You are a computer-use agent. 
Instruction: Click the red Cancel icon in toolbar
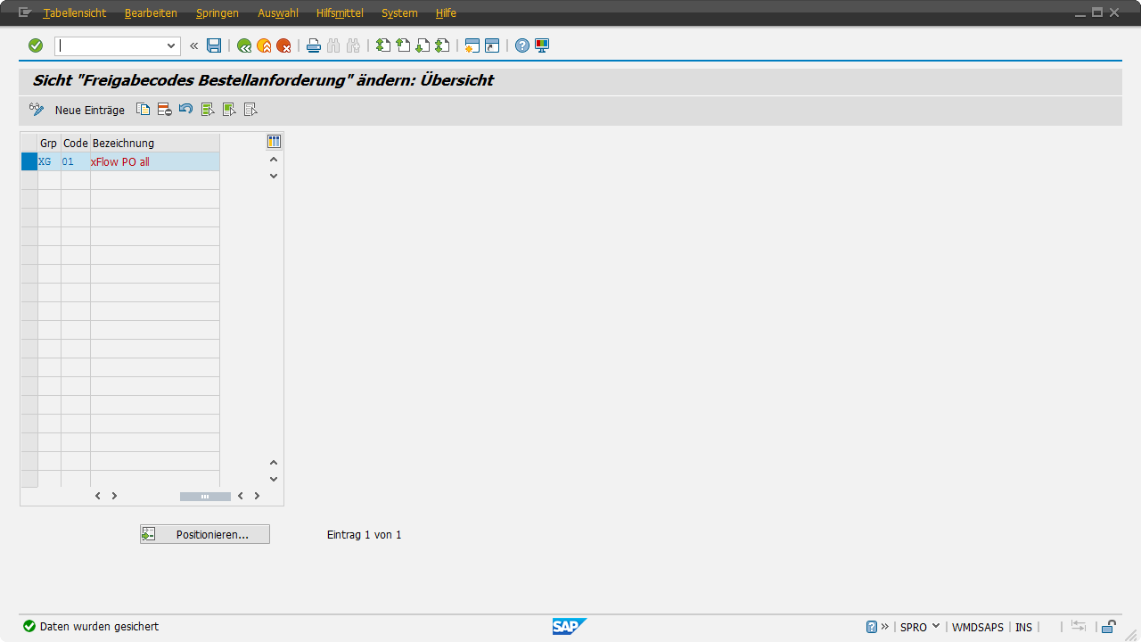pos(283,45)
